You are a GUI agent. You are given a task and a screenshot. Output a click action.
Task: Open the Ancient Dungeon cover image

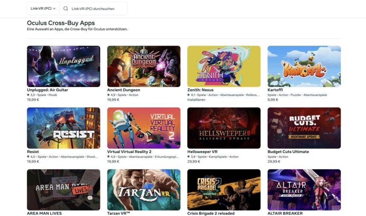[144, 66]
